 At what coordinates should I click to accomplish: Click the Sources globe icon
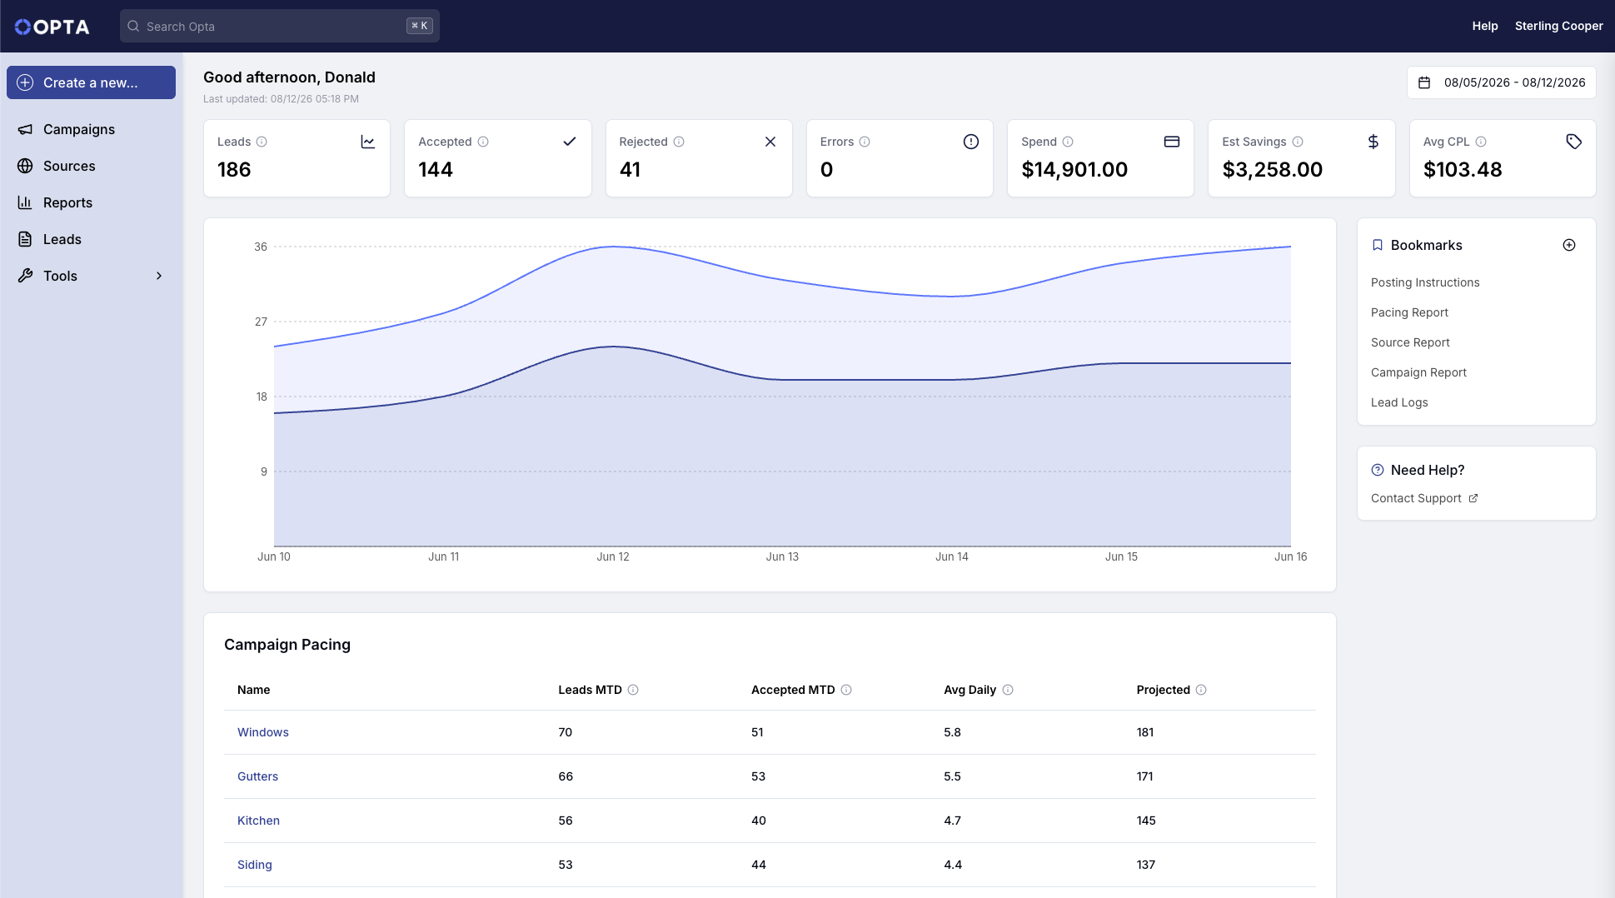(x=26, y=166)
